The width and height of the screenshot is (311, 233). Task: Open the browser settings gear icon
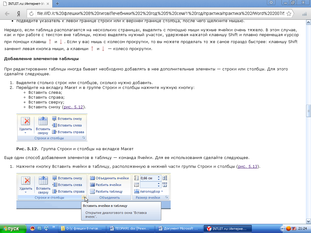click(271, 2)
